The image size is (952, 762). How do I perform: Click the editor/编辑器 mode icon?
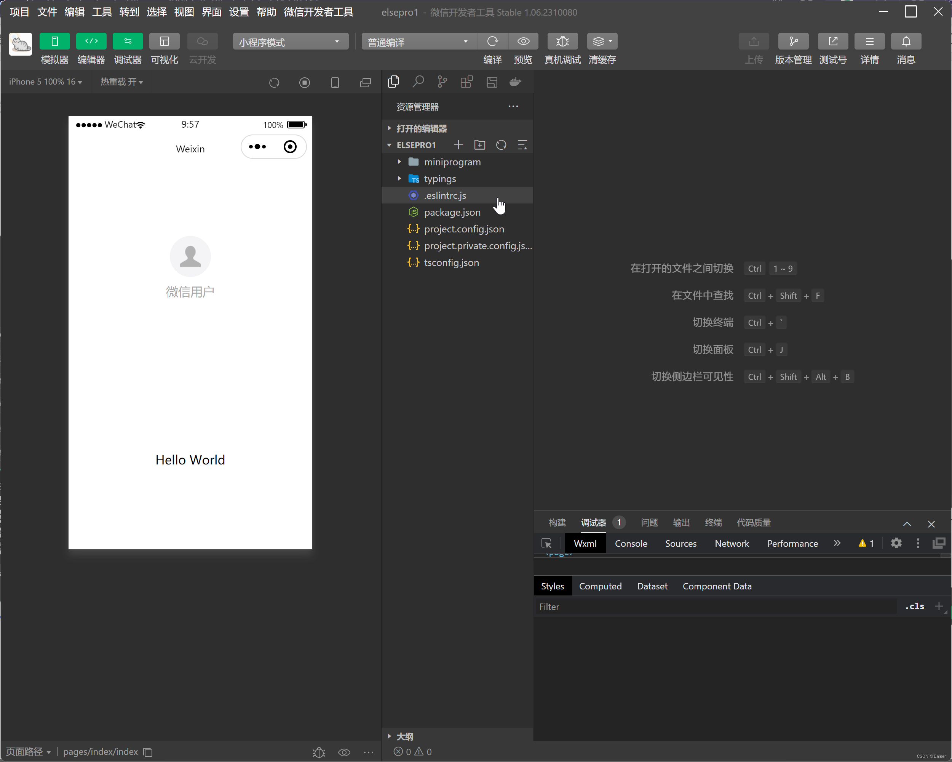pyautogui.click(x=91, y=41)
